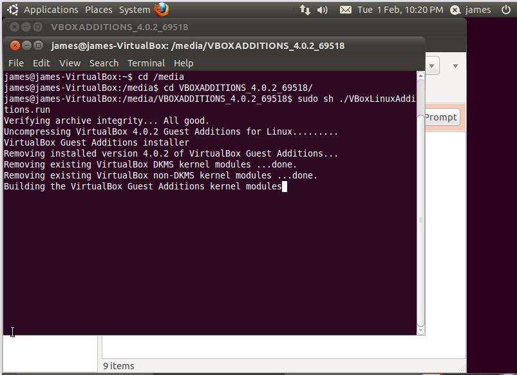Screen dimensions: 517x375
Task: Click the Ubuntu logo in the panel
Action: pos(12,10)
